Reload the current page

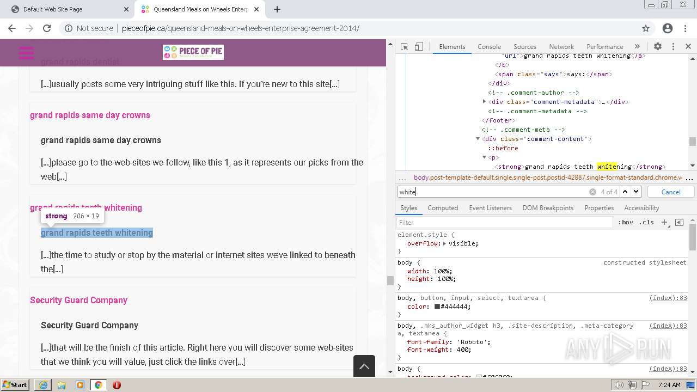[x=47, y=28]
